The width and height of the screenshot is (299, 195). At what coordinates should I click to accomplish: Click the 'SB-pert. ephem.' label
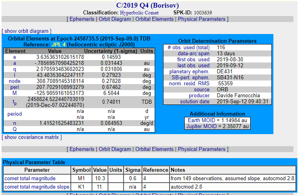[x=190, y=78]
